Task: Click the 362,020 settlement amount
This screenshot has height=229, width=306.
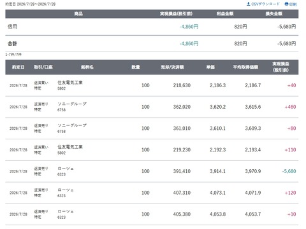Action: pyautogui.click(x=182, y=107)
